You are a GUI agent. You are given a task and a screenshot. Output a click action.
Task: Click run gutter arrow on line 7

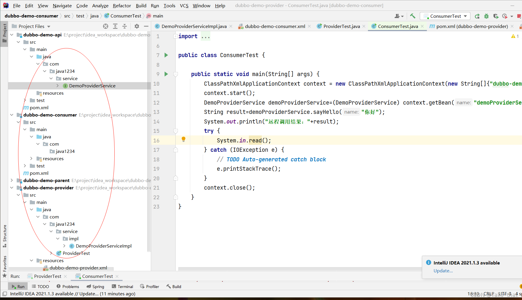point(166,55)
